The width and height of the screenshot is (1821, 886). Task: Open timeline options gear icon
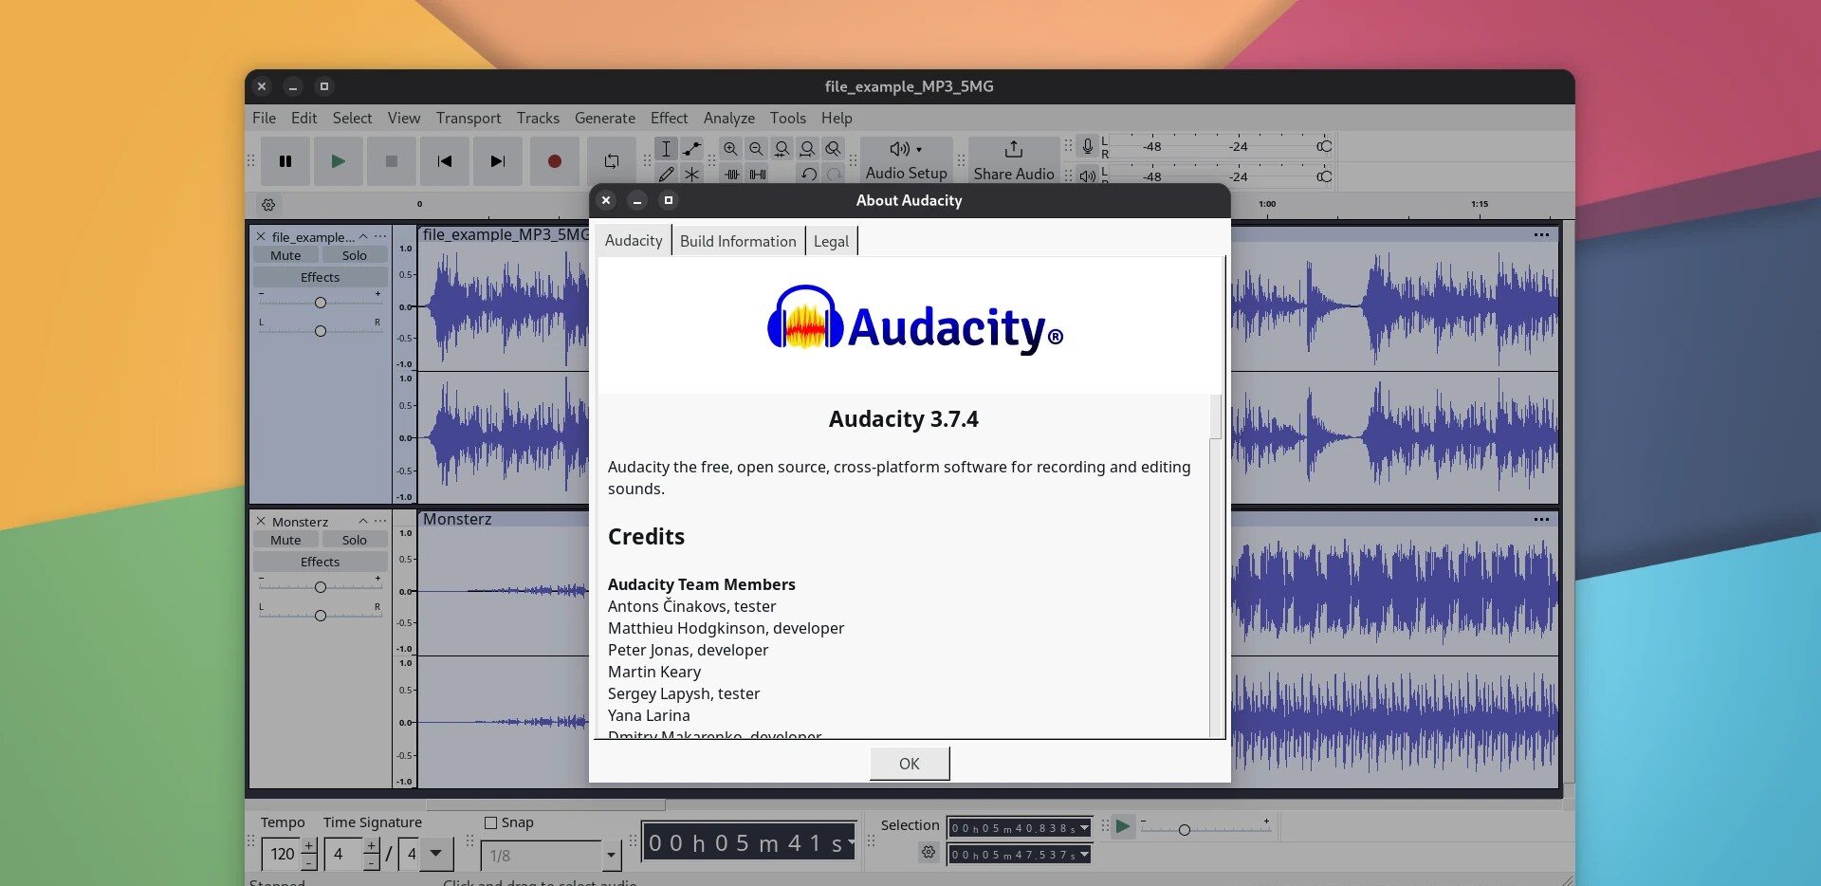[x=268, y=205]
